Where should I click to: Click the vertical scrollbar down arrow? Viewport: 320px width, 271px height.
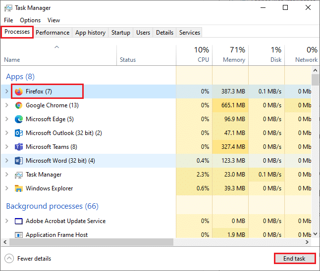[315, 234]
